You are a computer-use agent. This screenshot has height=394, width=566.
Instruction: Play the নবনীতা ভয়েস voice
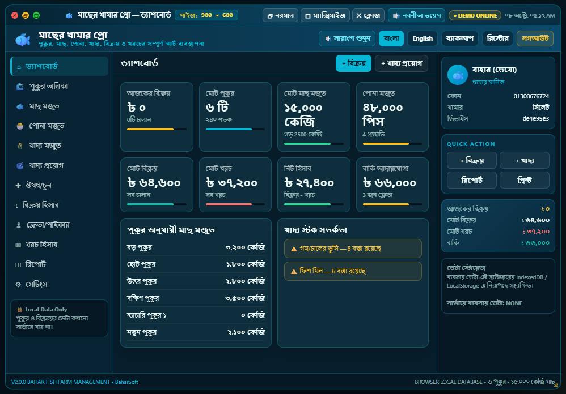(416, 15)
